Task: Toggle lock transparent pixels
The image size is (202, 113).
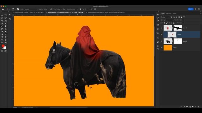Action: [164, 23]
